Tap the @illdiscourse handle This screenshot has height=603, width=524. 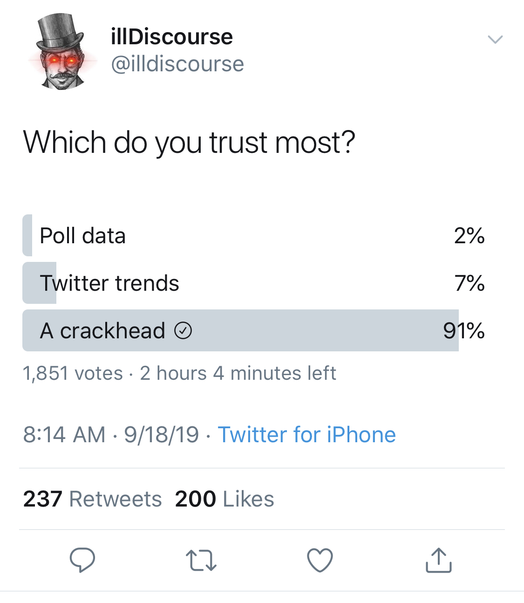point(177,64)
